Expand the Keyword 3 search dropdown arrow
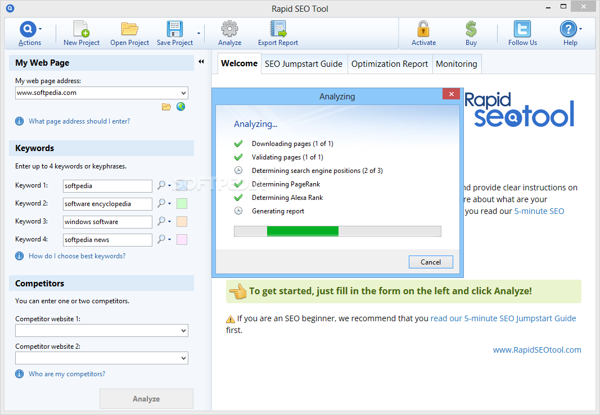 click(169, 222)
